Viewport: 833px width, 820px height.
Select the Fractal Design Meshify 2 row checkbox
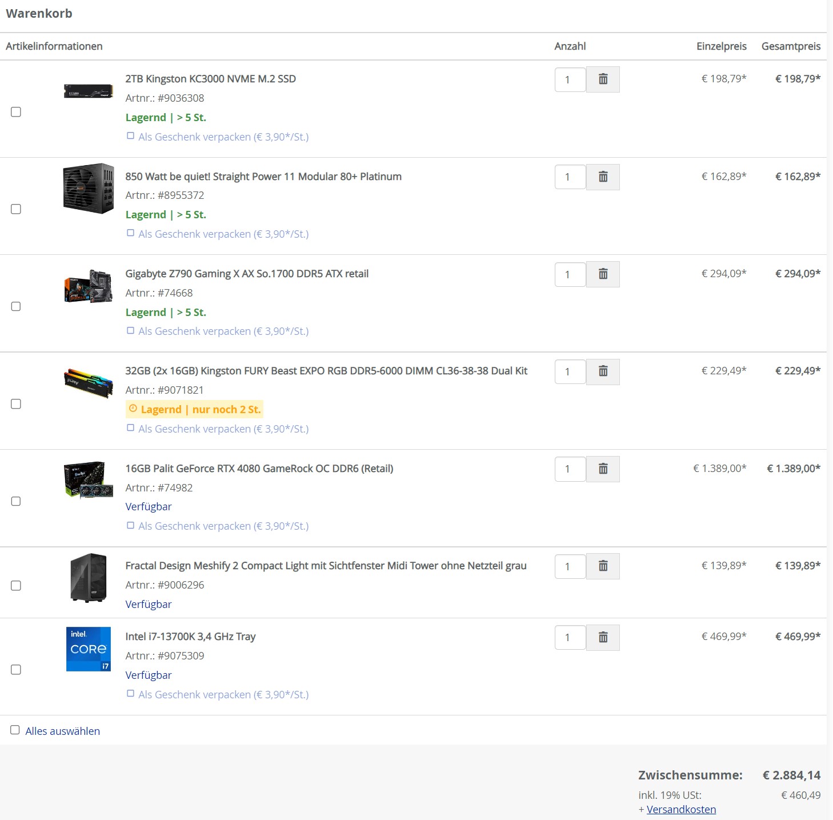pos(16,586)
